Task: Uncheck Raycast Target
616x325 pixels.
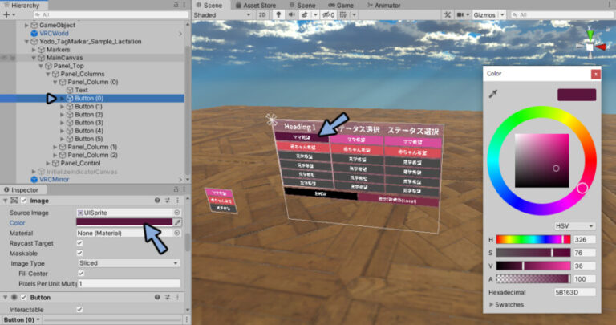Action: (79, 243)
